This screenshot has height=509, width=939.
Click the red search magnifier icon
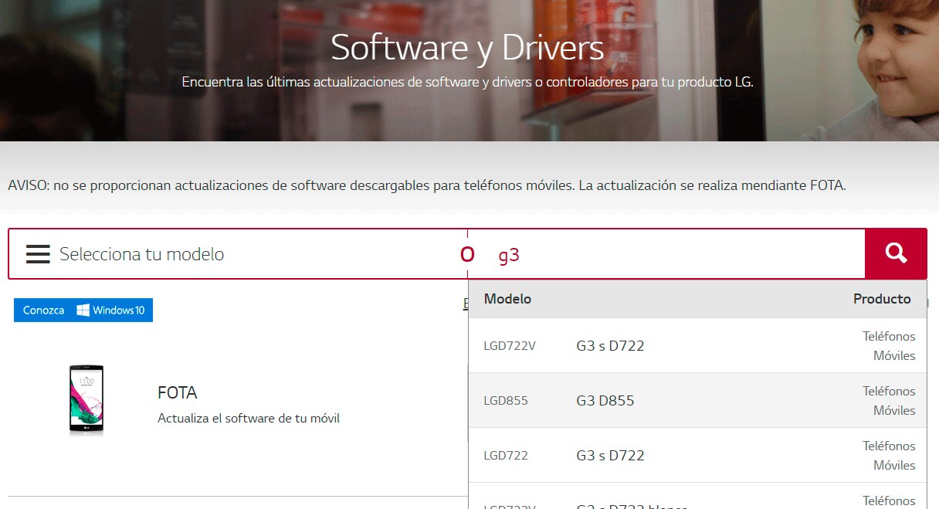point(895,253)
